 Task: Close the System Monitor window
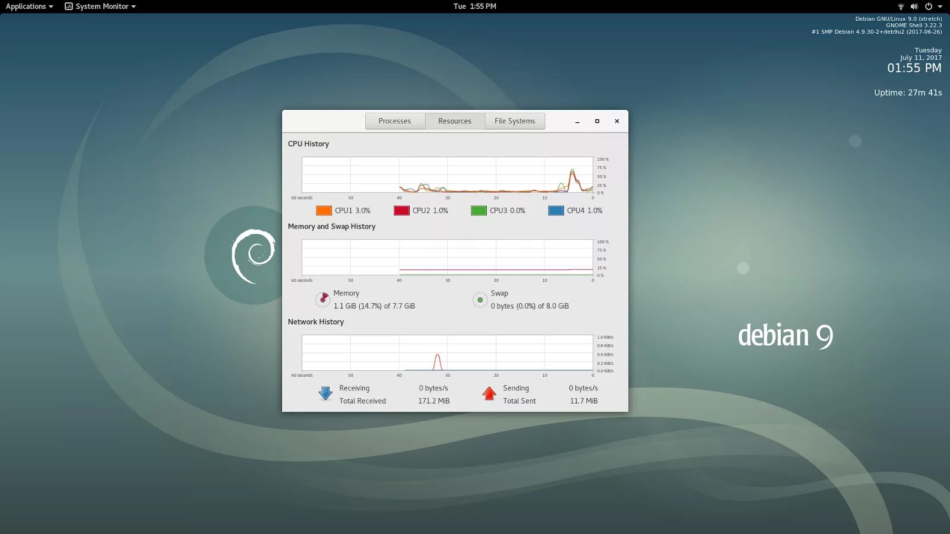click(x=617, y=121)
